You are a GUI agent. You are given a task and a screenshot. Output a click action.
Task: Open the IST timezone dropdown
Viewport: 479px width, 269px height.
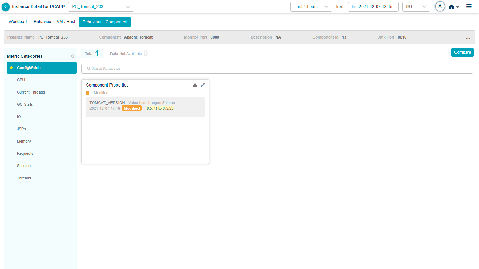tap(416, 7)
